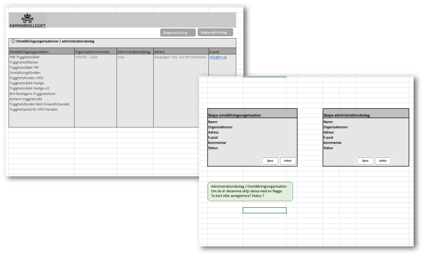The height and width of the screenshot is (256, 424).
Task: Click the Administrationsbolag column header
Action: click(133, 52)
